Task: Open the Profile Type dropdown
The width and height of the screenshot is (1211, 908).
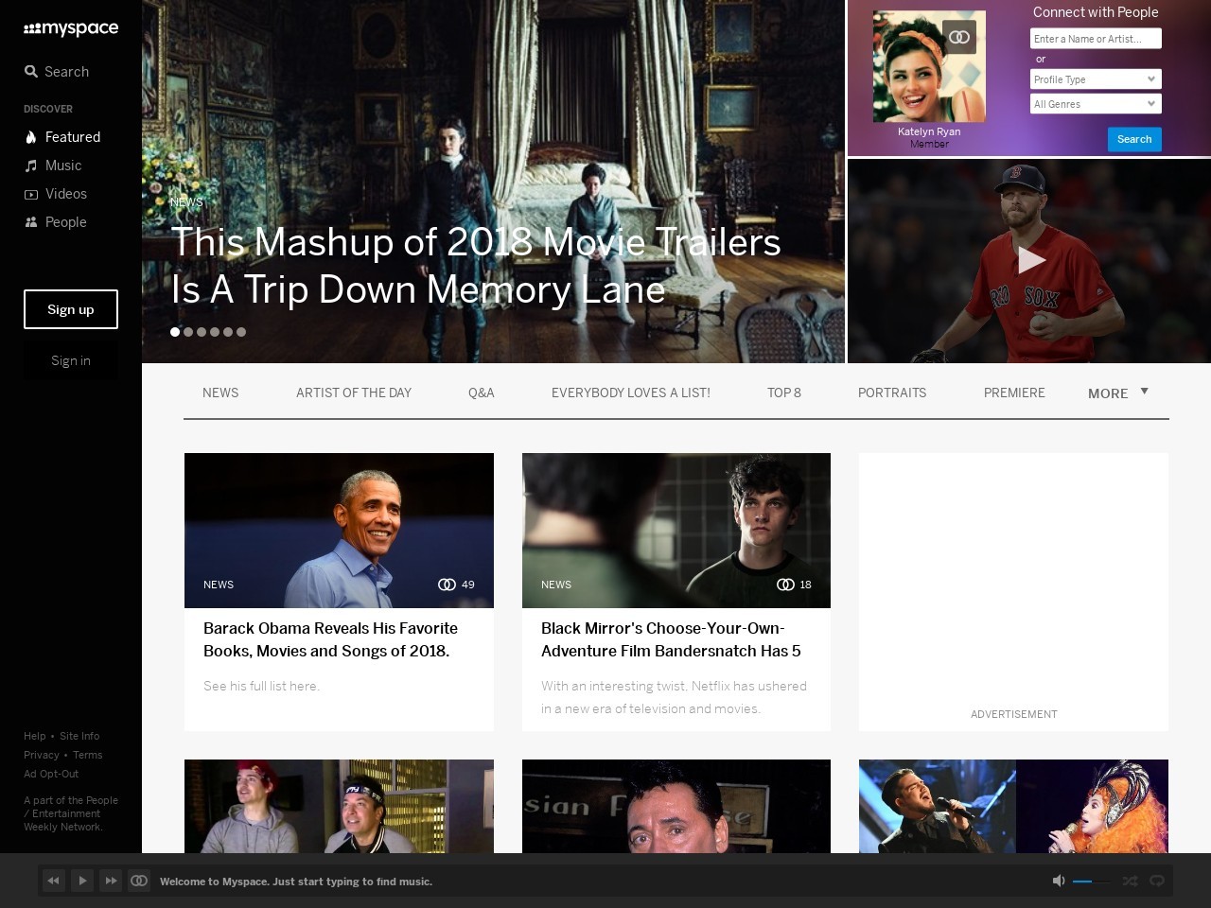Action: click(x=1096, y=79)
